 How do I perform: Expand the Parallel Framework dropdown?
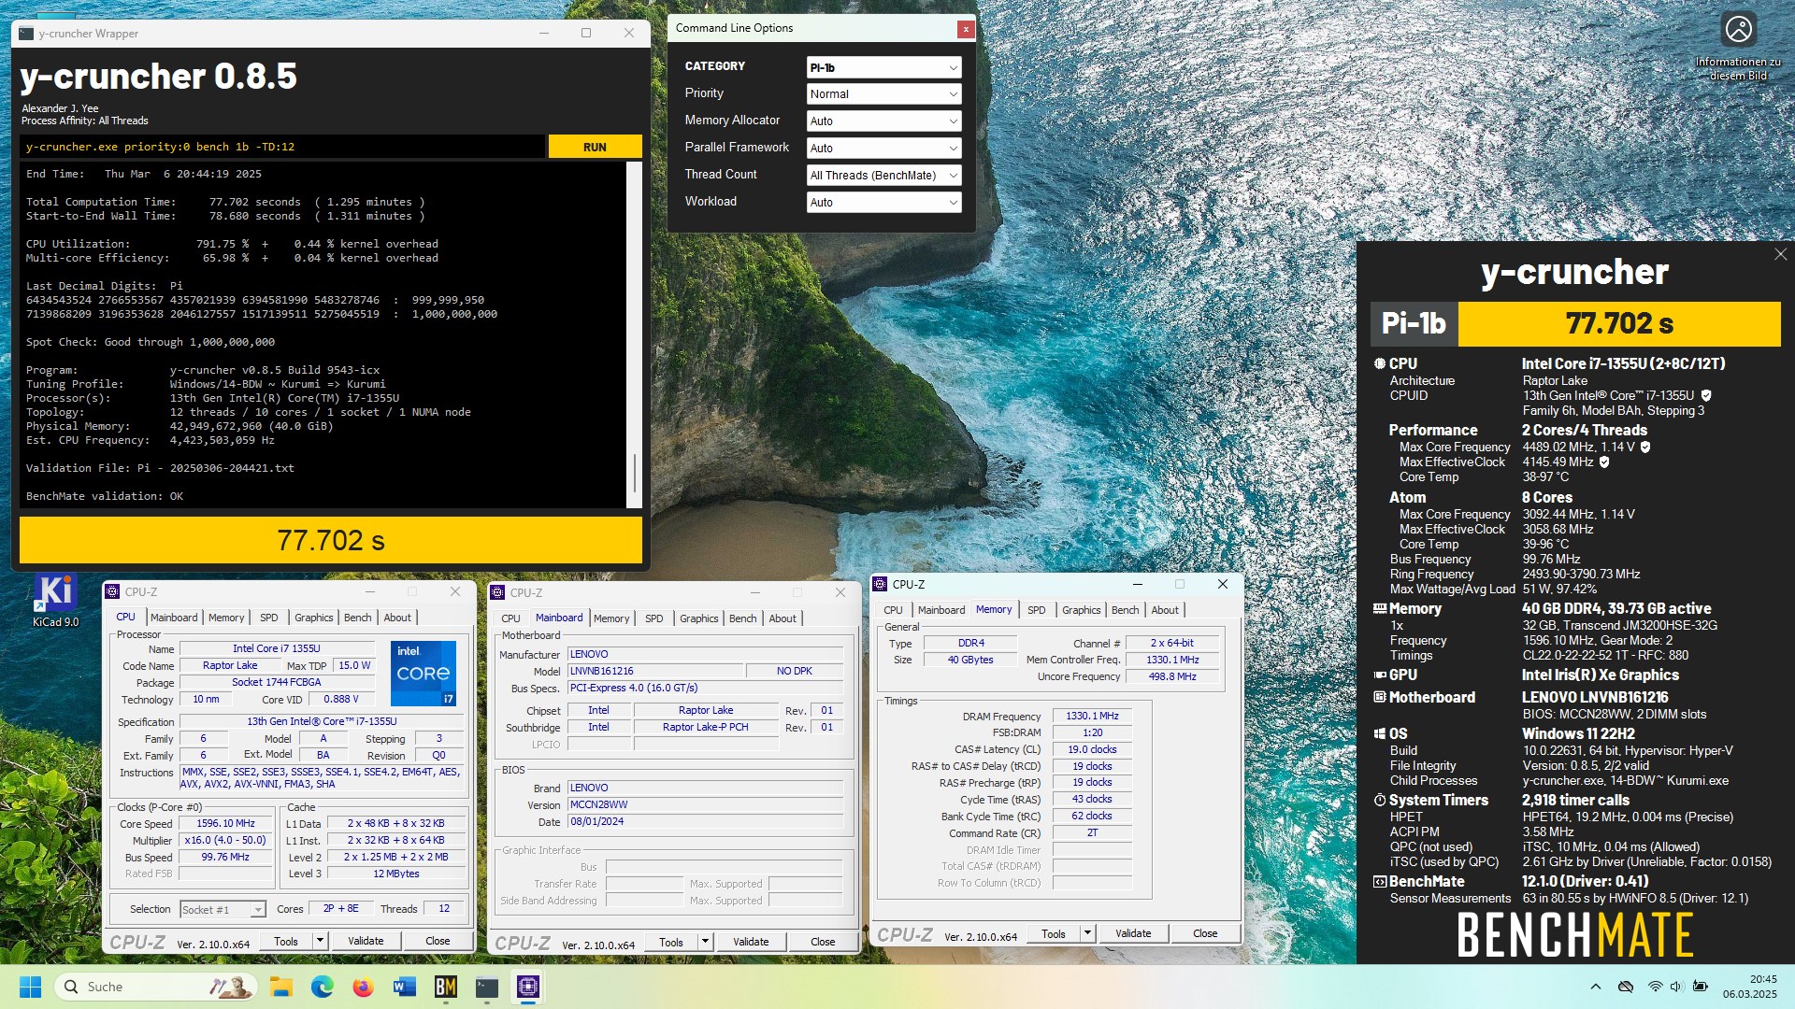[x=883, y=149]
